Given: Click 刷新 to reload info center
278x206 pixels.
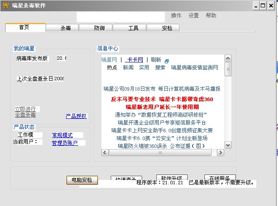Looking at the screenshot, I should pyautogui.click(x=156, y=60).
